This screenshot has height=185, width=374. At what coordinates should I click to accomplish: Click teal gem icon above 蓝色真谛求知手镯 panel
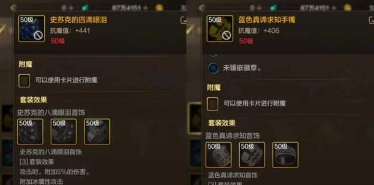(274, 8)
